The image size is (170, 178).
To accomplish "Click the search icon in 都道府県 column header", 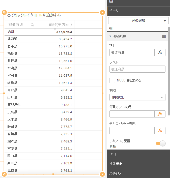I will pyautogui.click(x=32, y=25).
